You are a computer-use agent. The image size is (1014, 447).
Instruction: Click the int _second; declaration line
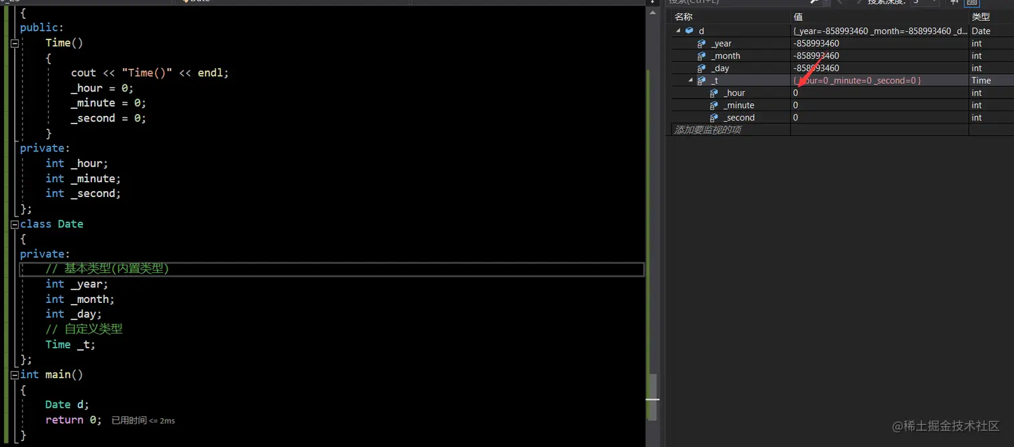tap(83, 194)
